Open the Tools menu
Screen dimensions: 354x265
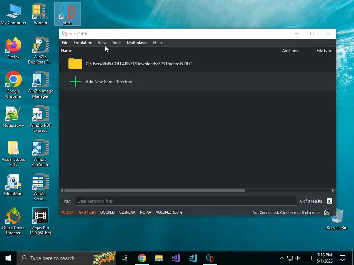click(117, 42)
